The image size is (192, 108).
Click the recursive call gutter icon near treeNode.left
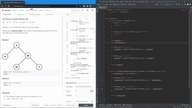102,80
